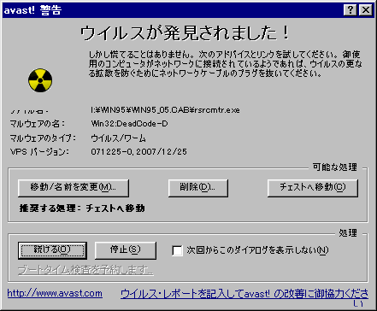This screenshot has width=377, height=311.
Task: Close the avast! warning dialog
Action: (x=366, y=10)
